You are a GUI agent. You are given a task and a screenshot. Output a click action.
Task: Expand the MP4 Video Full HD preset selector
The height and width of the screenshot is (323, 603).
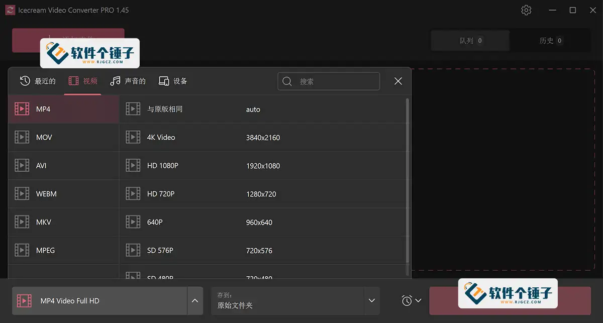point(195,300)
